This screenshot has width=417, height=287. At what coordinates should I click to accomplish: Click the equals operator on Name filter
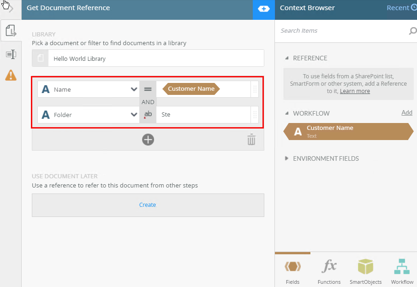[148, 89]
